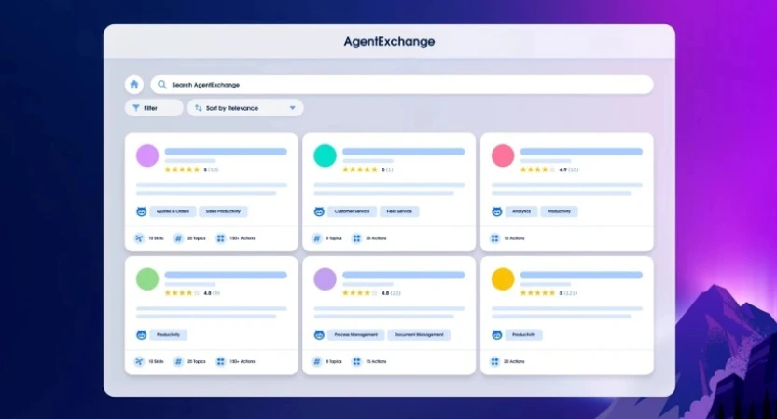Click topics hash icon on green-avatar card
The width and height of the screenshot is (777, 419).
(x=178, y=361)
